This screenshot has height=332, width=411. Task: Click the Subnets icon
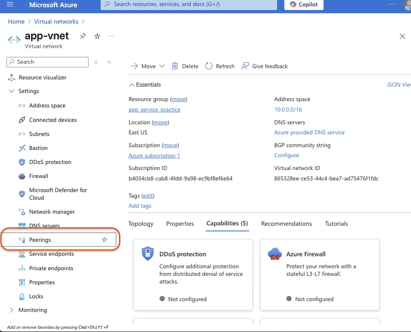click(22, 134)
